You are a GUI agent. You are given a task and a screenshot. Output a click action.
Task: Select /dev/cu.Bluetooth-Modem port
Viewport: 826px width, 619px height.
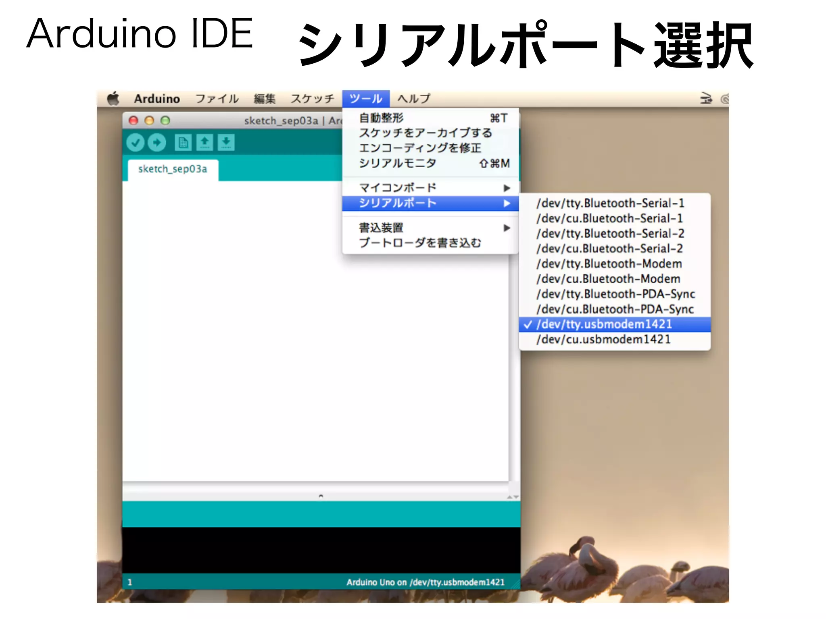(615, 279)
